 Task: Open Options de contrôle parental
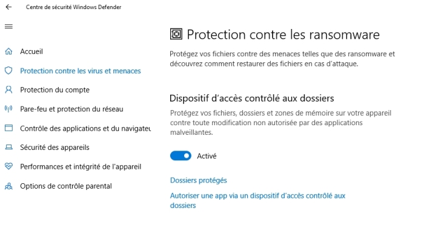click(x=66, y=186)
